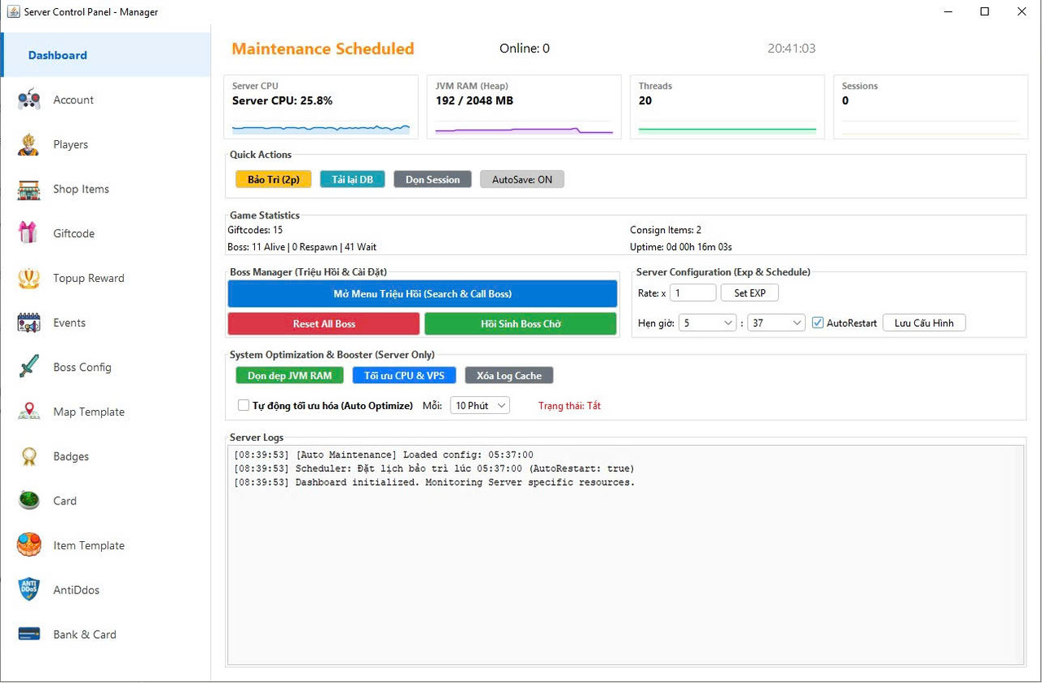Click the Giftcode gift box icon
Viewport: 1042px width, 683px height.
[x=29, y=233]
